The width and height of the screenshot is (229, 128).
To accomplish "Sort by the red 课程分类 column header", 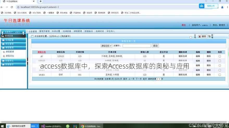I will [x=42, y=52].
